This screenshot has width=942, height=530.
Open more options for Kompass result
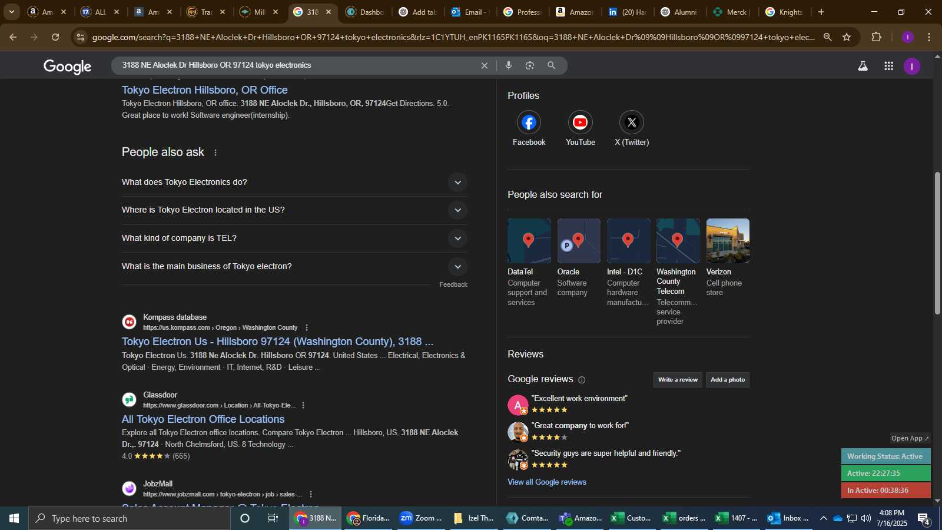(x=306, y=327)
